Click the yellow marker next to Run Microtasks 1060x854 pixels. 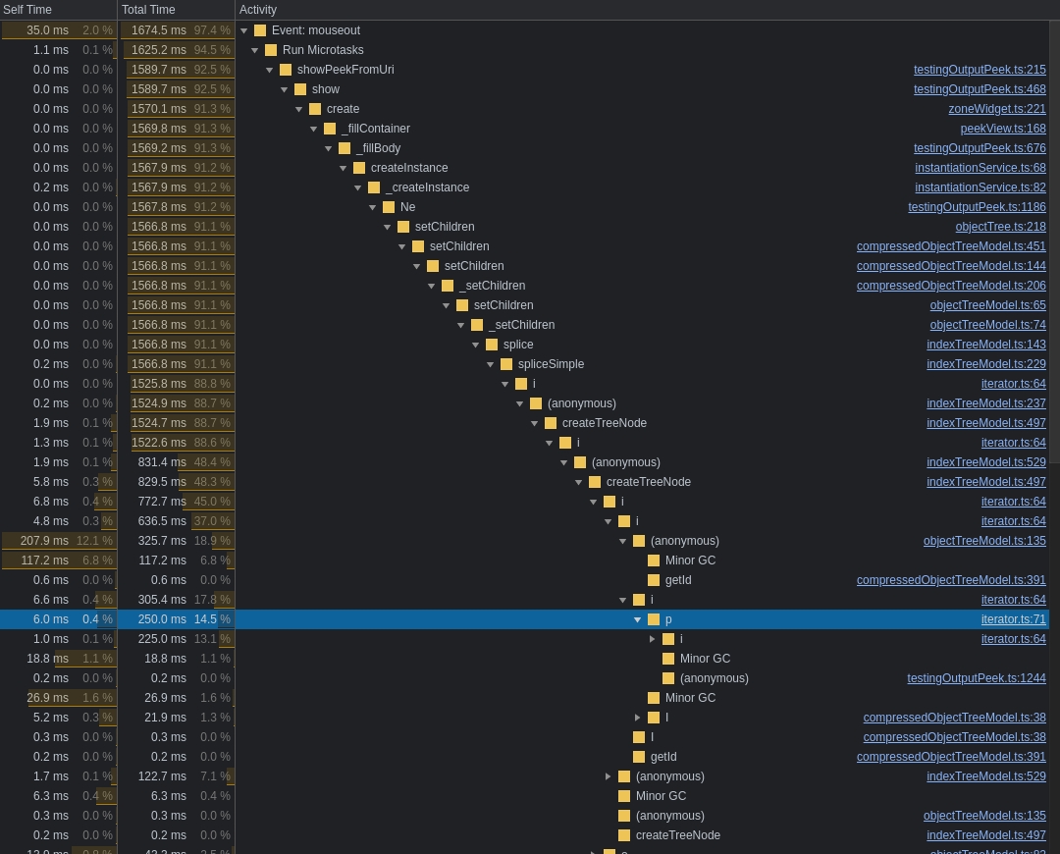(x=271, y=49)
